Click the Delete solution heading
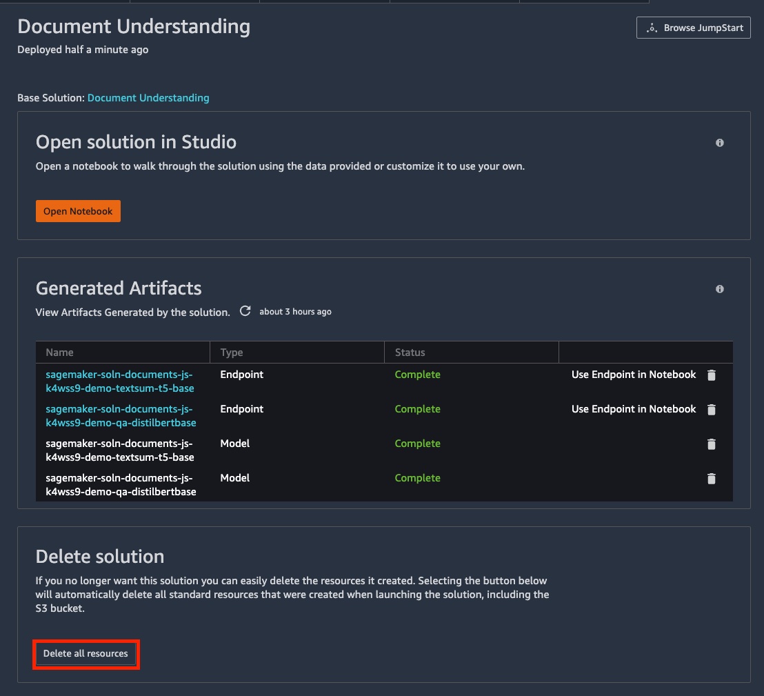This screenshot has width=764, height=696. (x=100, y=557)
